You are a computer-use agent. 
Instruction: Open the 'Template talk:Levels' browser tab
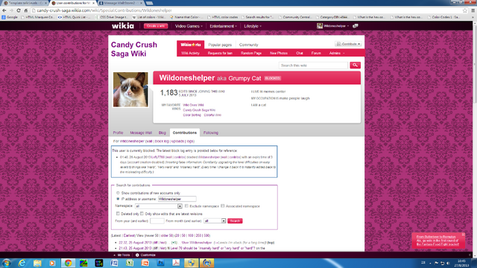tap(25, 3)
